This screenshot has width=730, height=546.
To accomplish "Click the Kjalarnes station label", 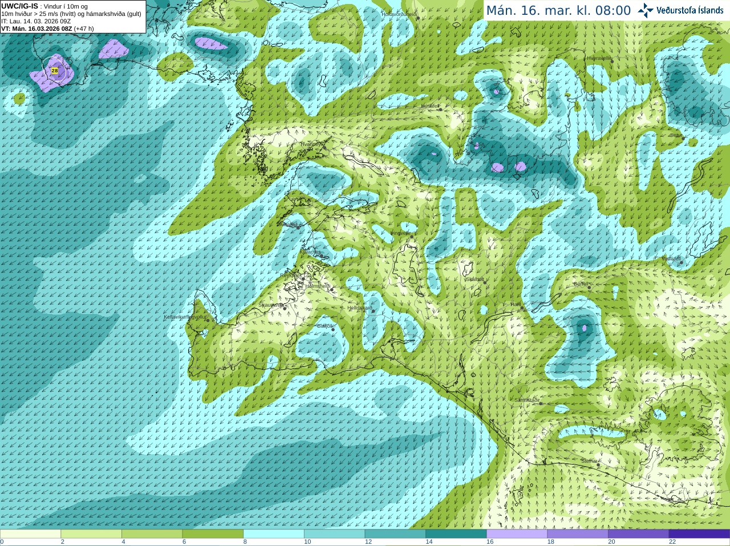I will tap(311, 251).
